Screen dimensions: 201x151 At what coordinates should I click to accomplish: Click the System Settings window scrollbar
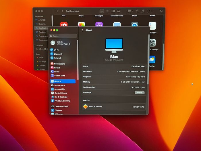(x=148, y=60)
